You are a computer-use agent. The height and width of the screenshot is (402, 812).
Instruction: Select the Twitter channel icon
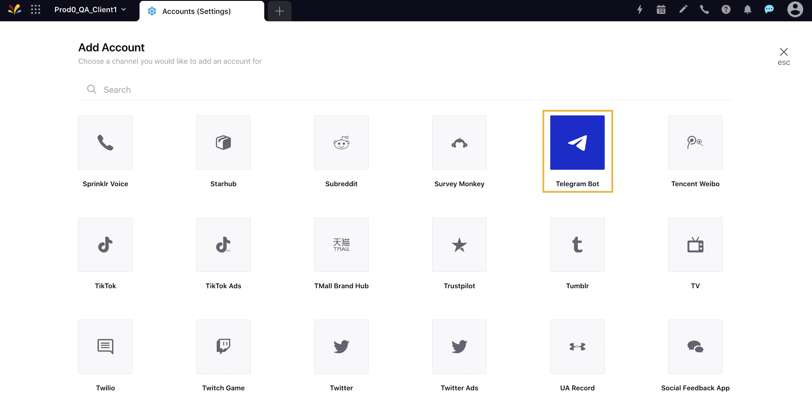[x=341, y=347]
